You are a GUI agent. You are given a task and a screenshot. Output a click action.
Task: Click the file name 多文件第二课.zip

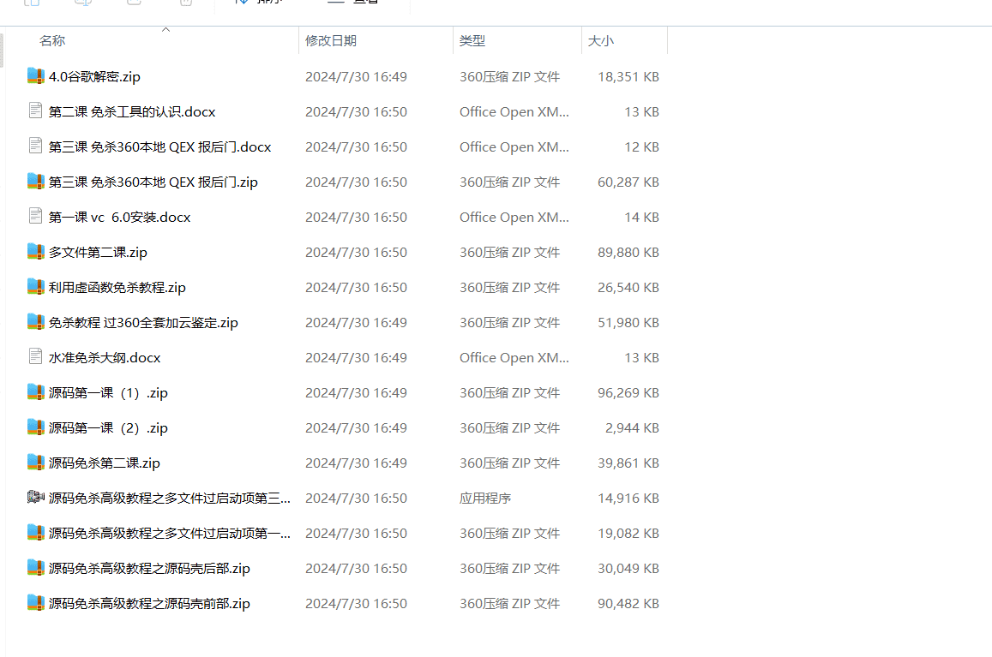(98, 253)
